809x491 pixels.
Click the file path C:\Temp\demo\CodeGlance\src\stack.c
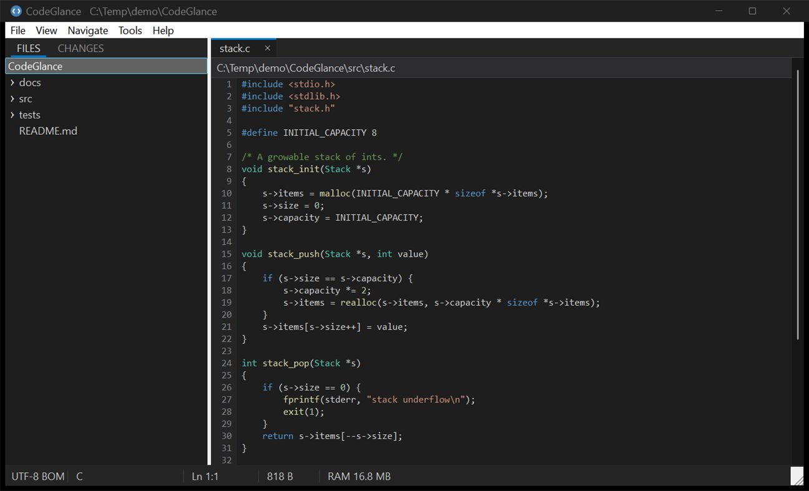pyautogui.click(x=306, y=68)
